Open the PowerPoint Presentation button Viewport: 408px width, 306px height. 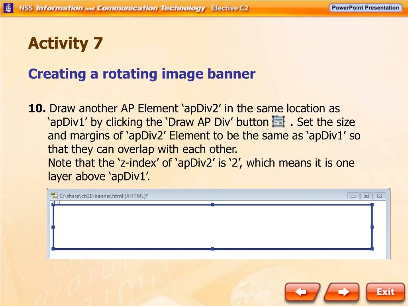365,8
